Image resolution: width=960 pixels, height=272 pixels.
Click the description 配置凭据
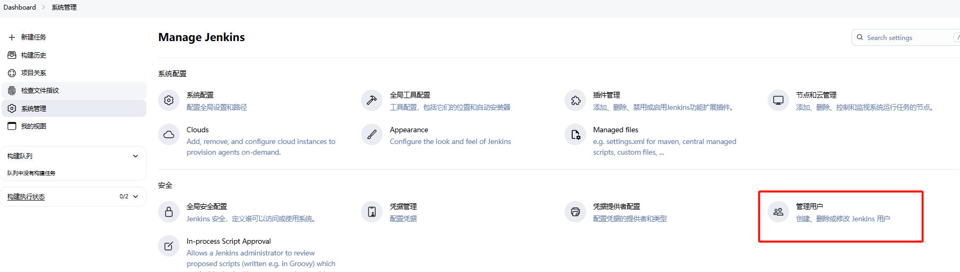click(x=403, y=219)
